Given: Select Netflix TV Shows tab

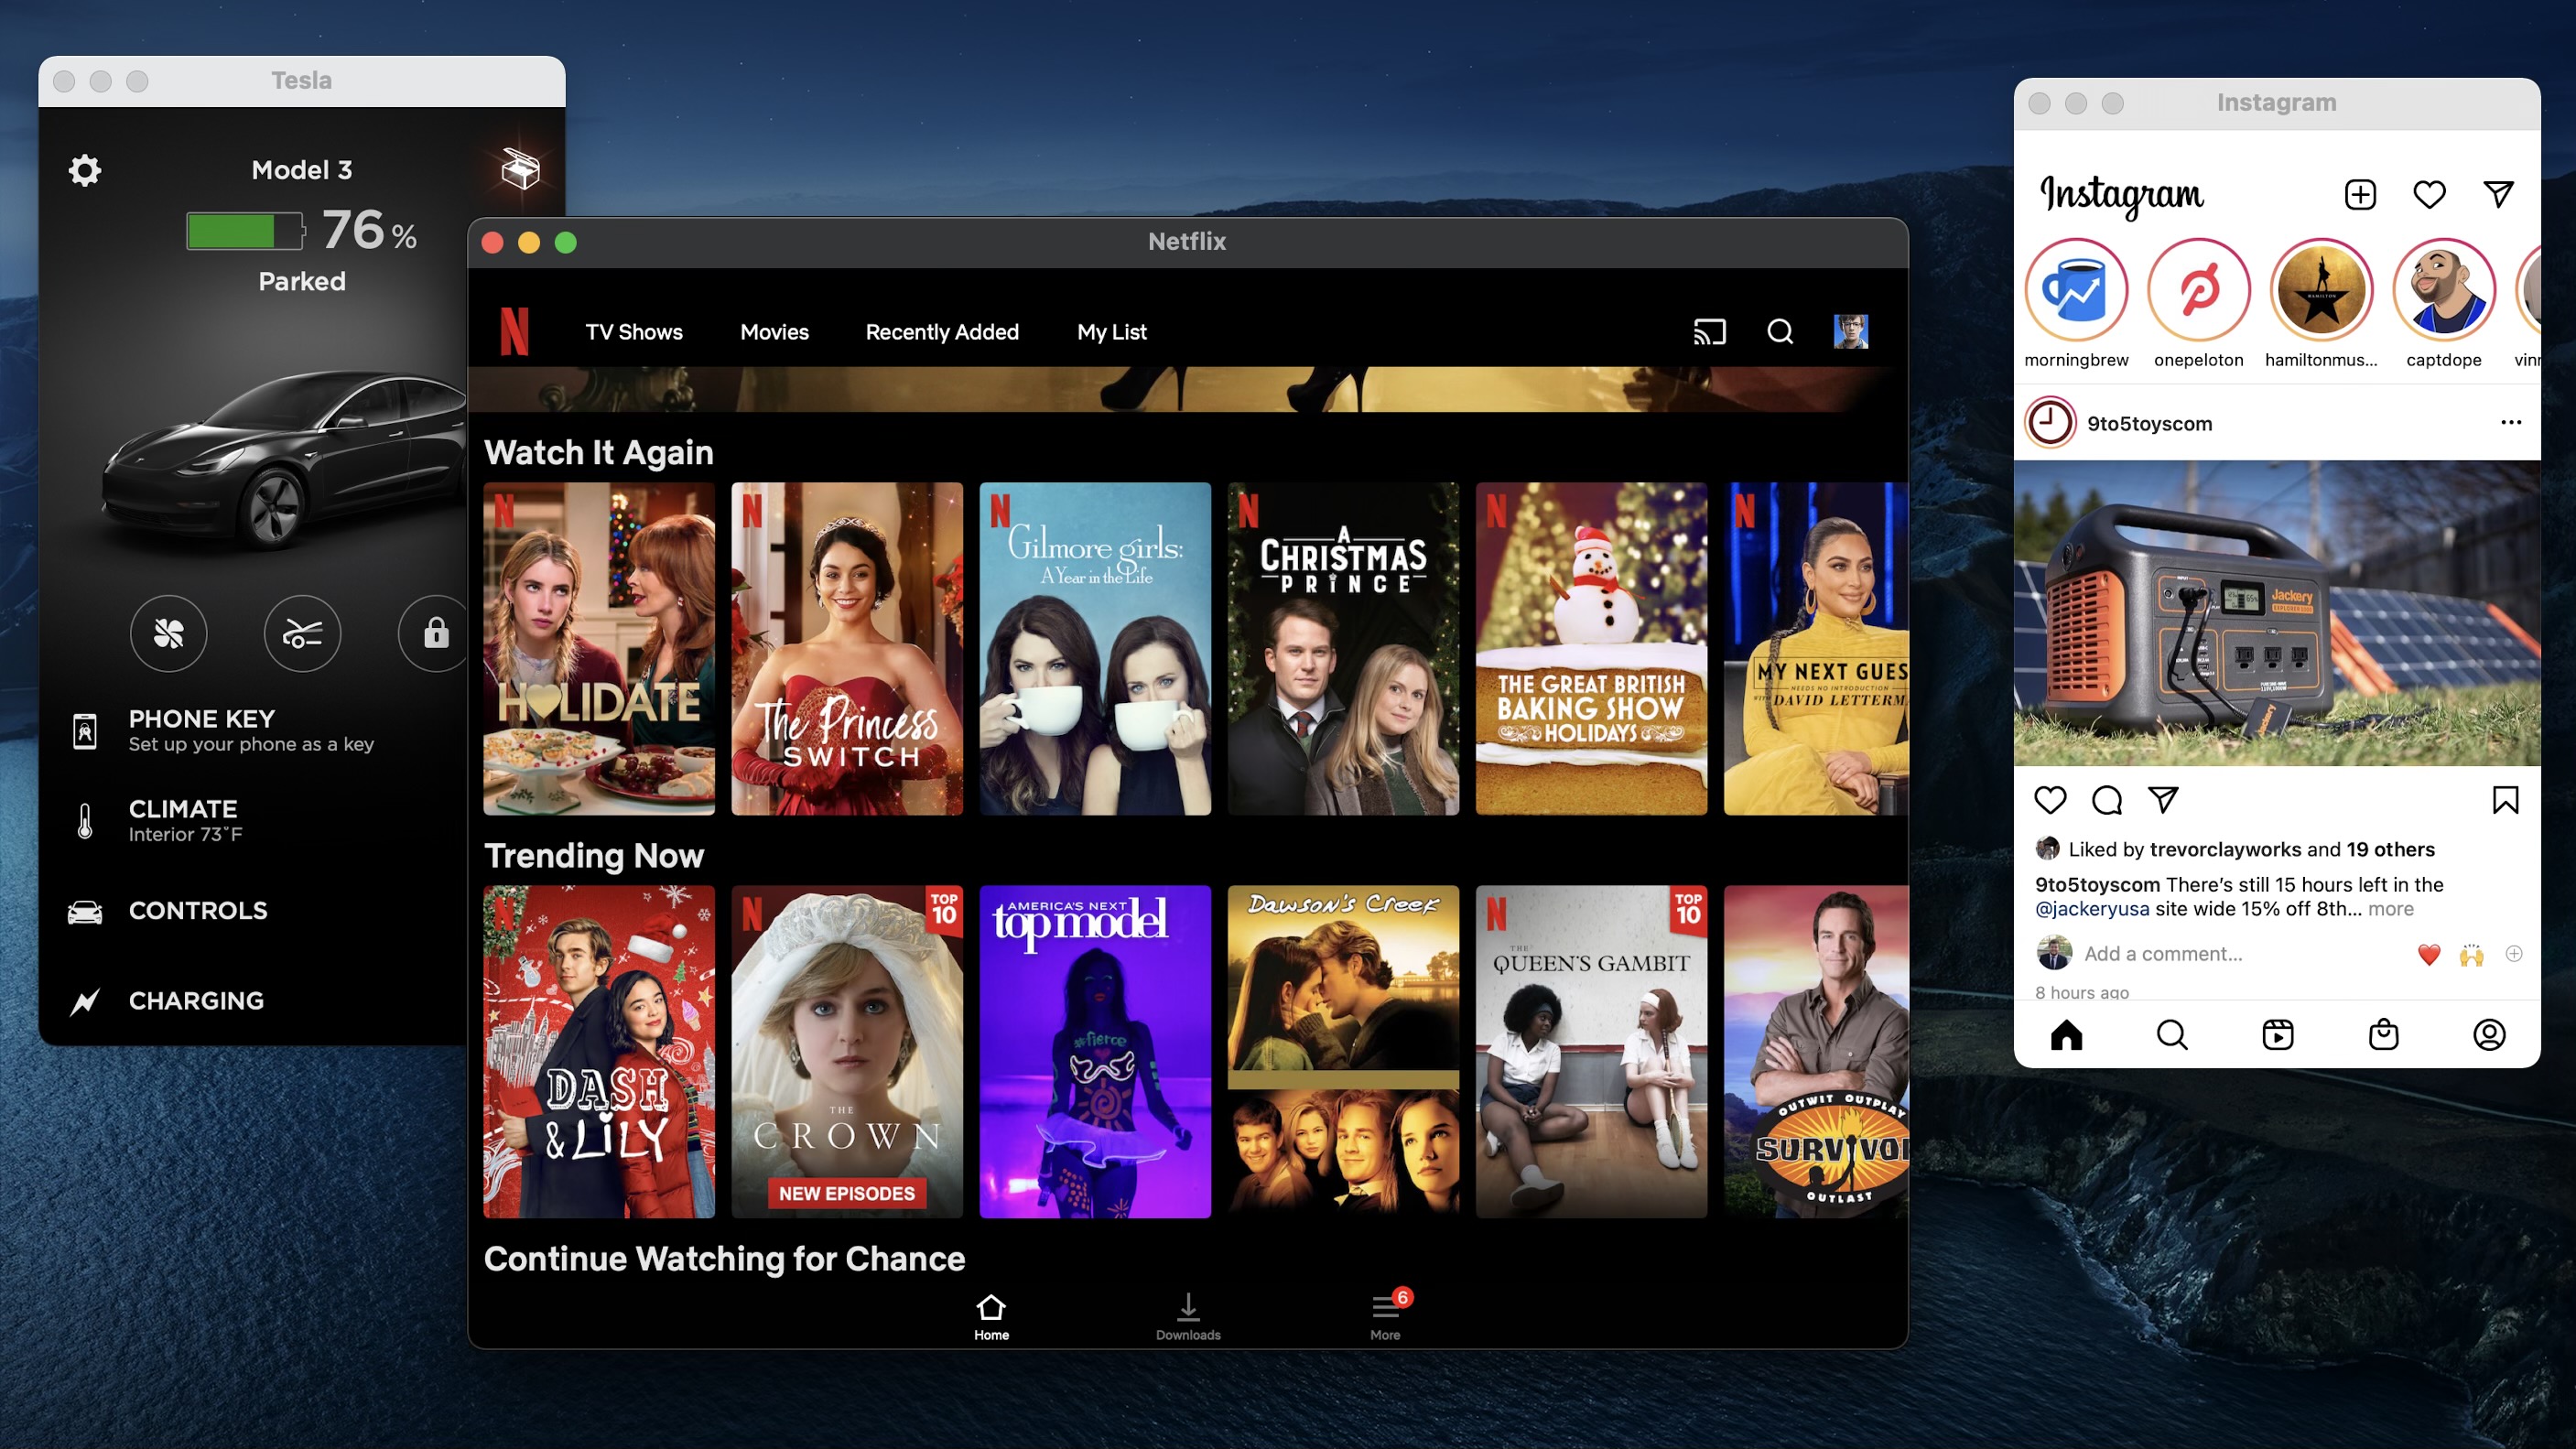Looking at the screenshot, I should coord(633,330).
